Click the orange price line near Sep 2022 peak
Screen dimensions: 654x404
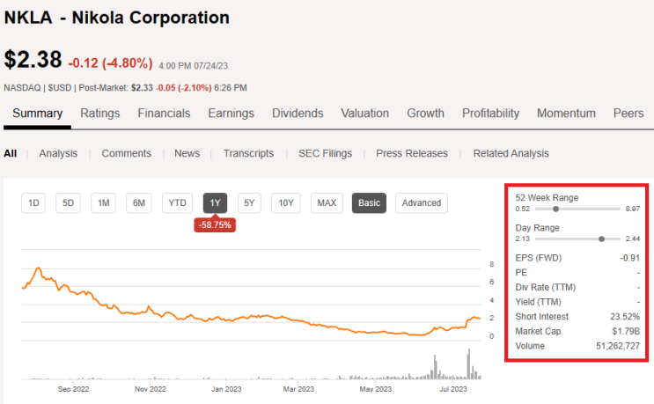(39, 268)
